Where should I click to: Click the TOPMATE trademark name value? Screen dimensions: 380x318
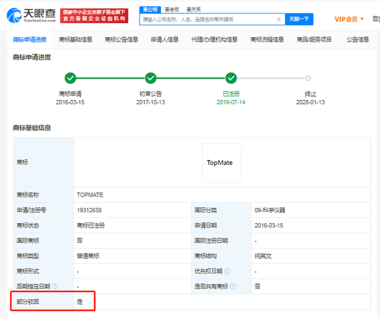(x=90, y=195)
